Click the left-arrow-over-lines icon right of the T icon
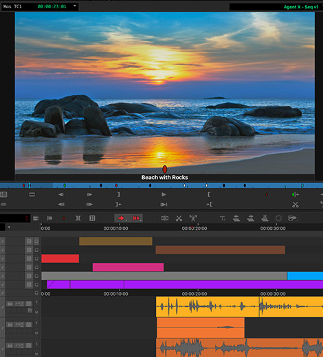The height and width of the screenshot is (357, 323). [236, 218]
